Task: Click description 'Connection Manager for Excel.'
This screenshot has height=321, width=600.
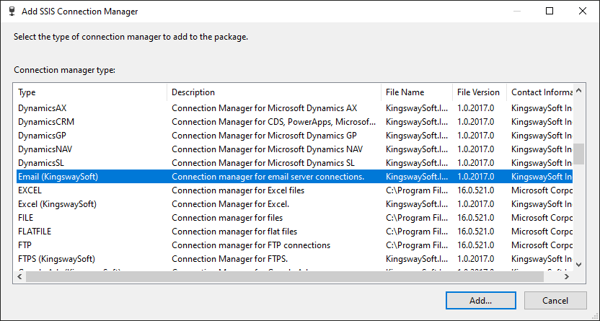Action: click(230, 204)
